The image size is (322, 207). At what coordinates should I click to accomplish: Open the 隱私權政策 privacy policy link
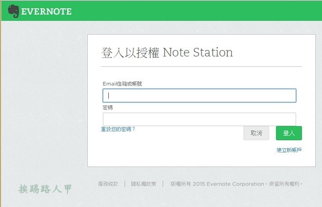pyautogui.click(x=143, y=184)
